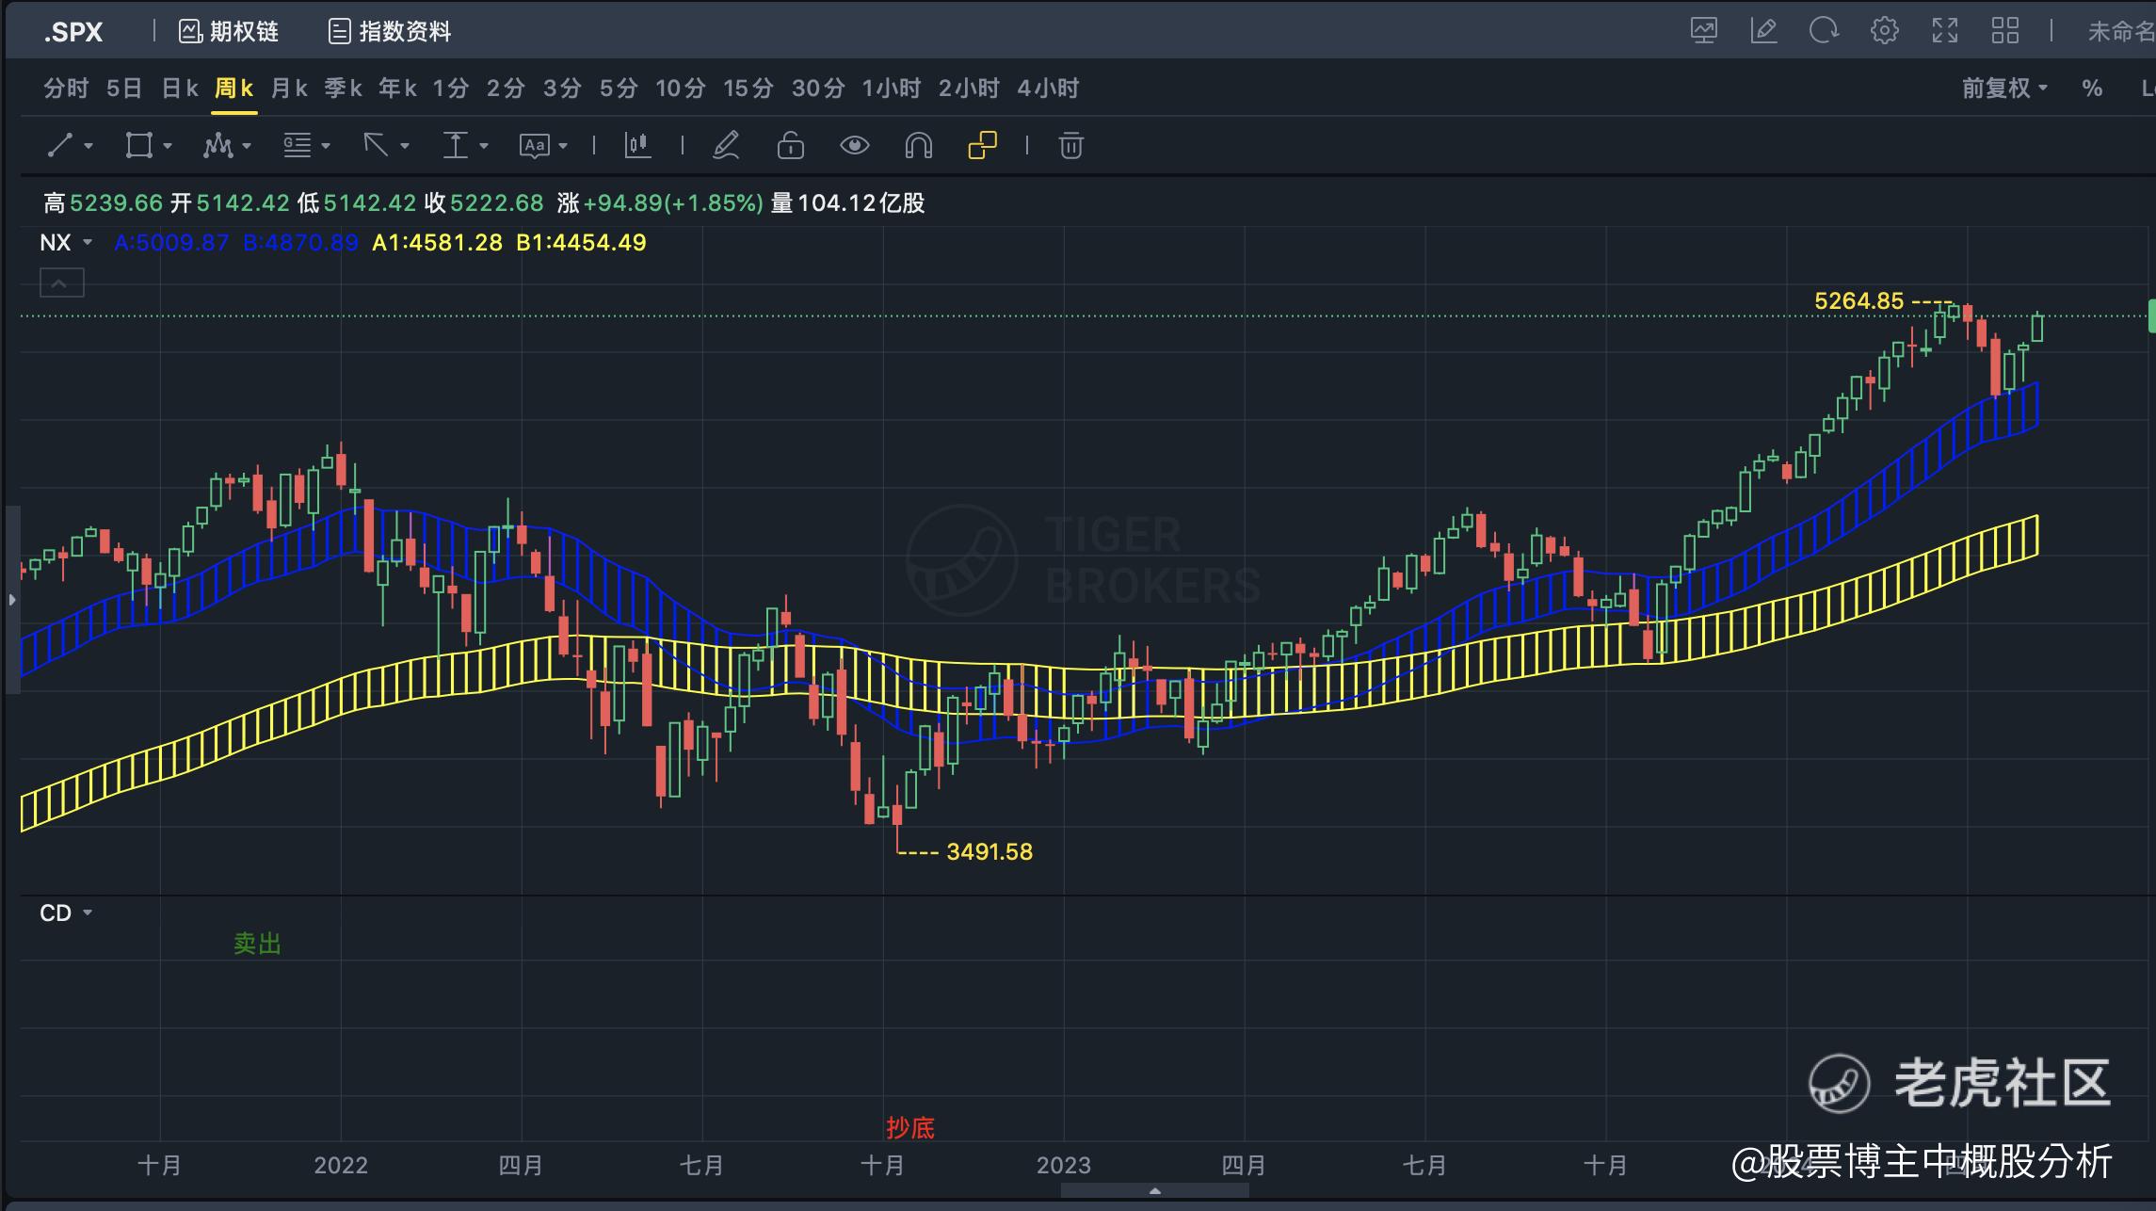The height and width of the screenshot is (1211, 2156).
Task: Toggle the lock on chart drawings
Action: click(x=790, y=146)
